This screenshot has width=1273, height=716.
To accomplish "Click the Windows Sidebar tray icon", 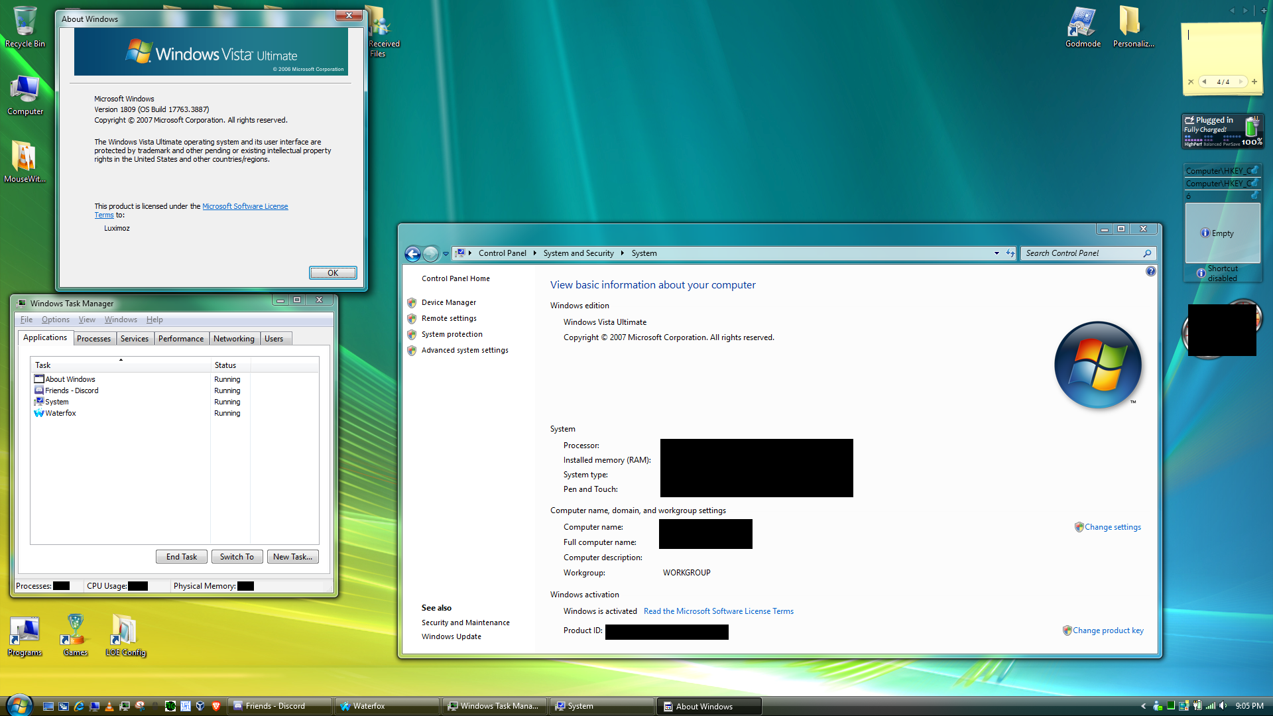I will 1183,705.
